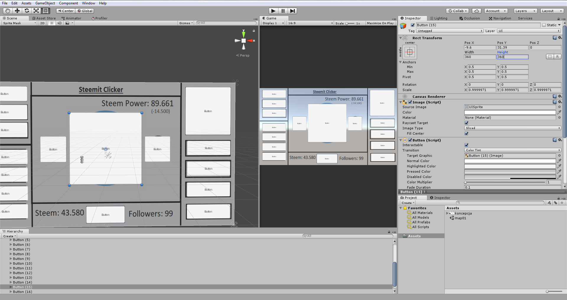
Task: Click the Highlighted Color swatch
Action: point(510,166)
